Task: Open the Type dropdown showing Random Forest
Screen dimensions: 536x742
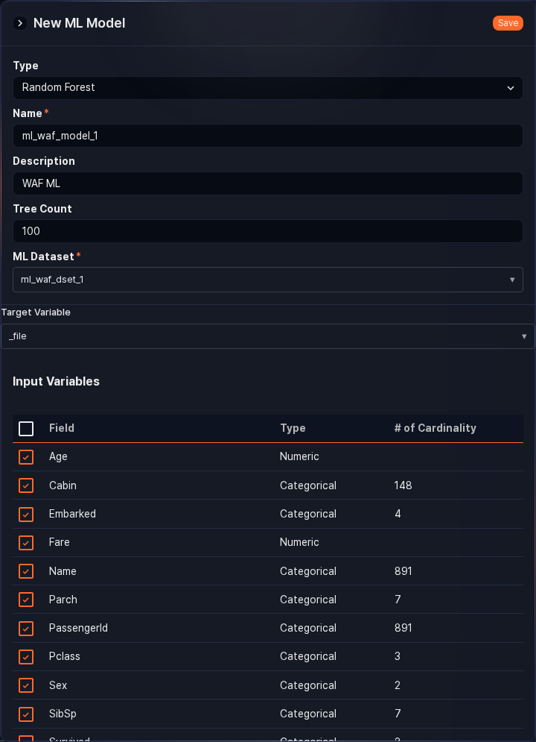Action: [x=268, y=88]
